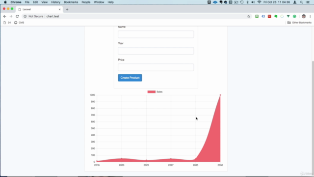
Task: Open the CMS bookmark
Action: (19, 23)
